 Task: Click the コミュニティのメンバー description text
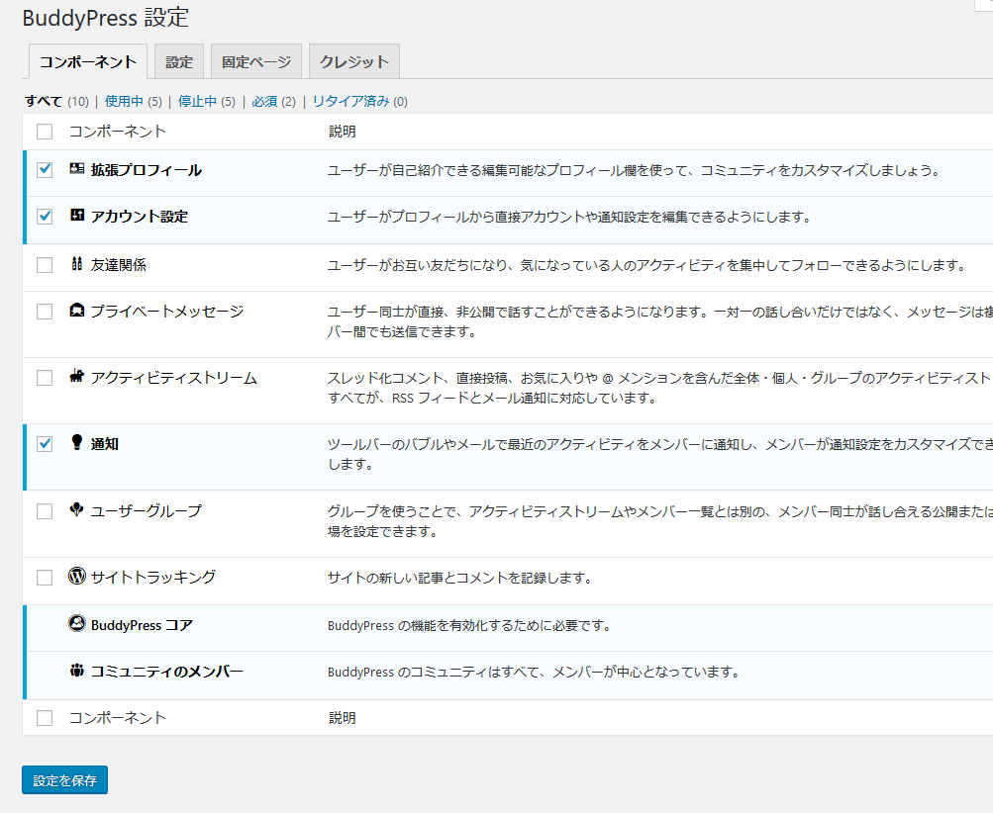point(535,672)
